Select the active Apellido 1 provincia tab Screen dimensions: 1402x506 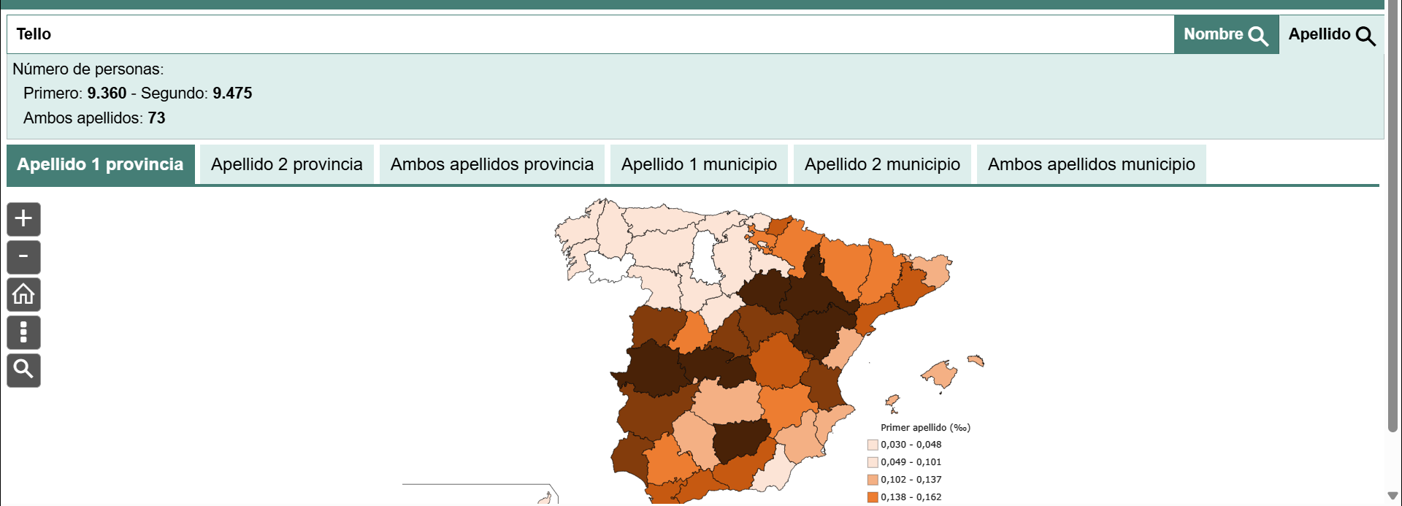100,164
